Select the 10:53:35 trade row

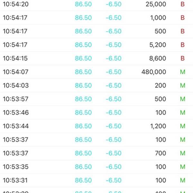pos(96,167)
